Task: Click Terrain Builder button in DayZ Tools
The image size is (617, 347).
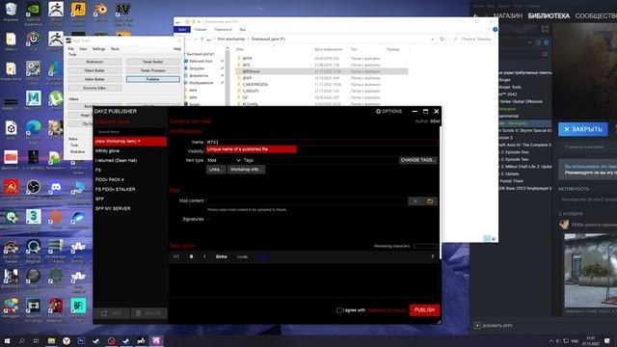Action: 152,62
